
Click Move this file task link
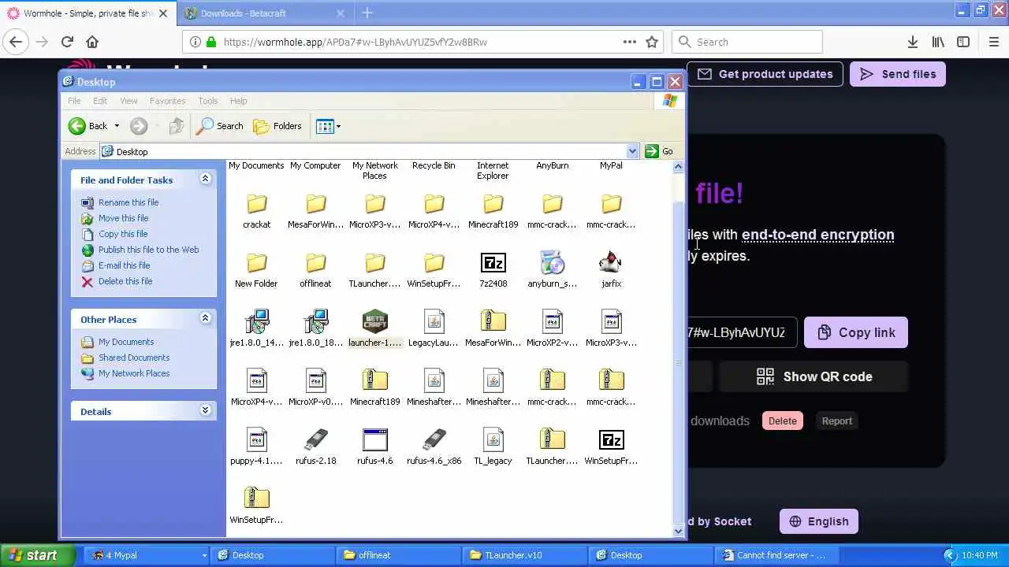(x=123, y=218)
